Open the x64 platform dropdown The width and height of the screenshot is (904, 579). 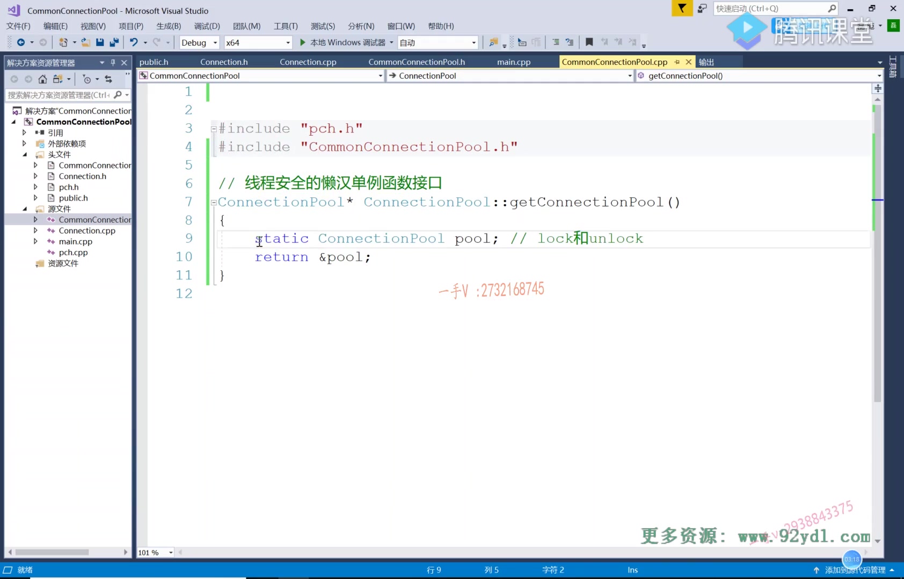click(x=288, y=42)
